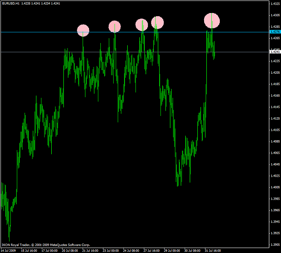Click the 15 Jul 16:00 time label

click(x=29, y=250)
